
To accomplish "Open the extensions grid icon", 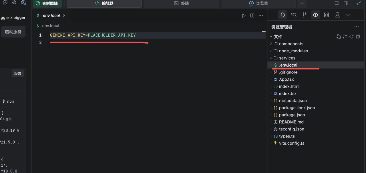I will [x=326, y=15].
